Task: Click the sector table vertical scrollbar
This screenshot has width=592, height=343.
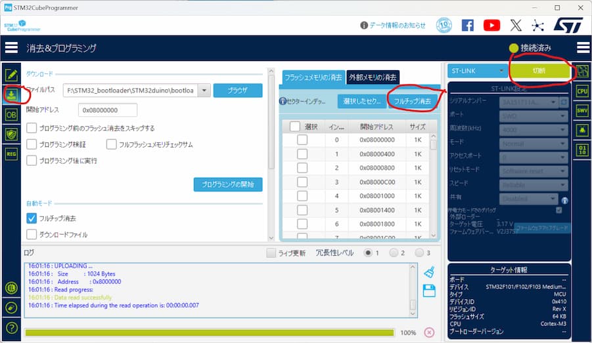Action: (x=434, y=186)
